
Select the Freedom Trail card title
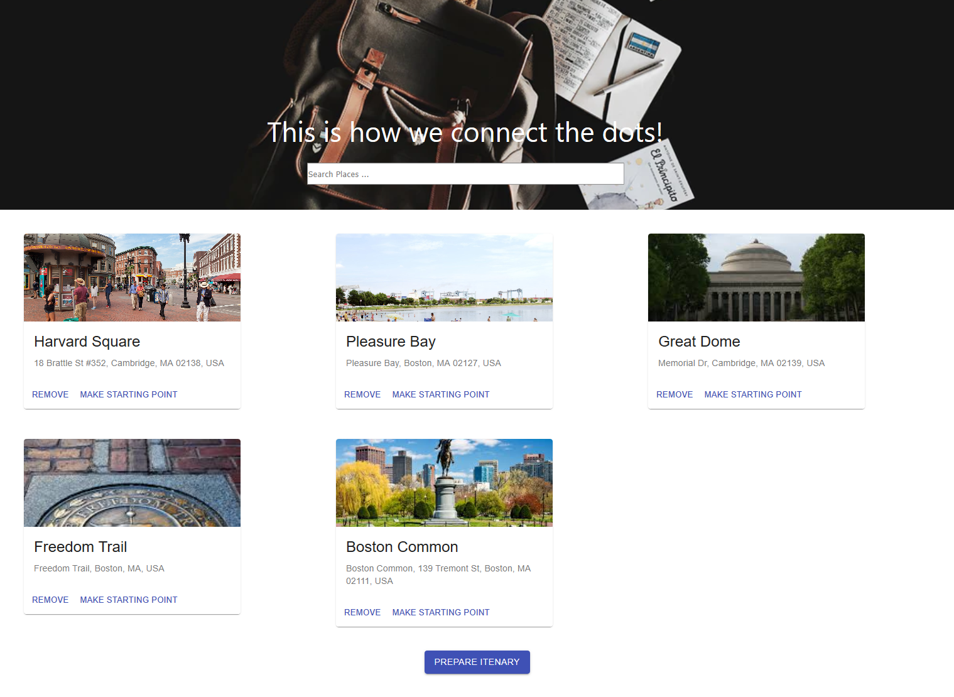click(80, 547)
